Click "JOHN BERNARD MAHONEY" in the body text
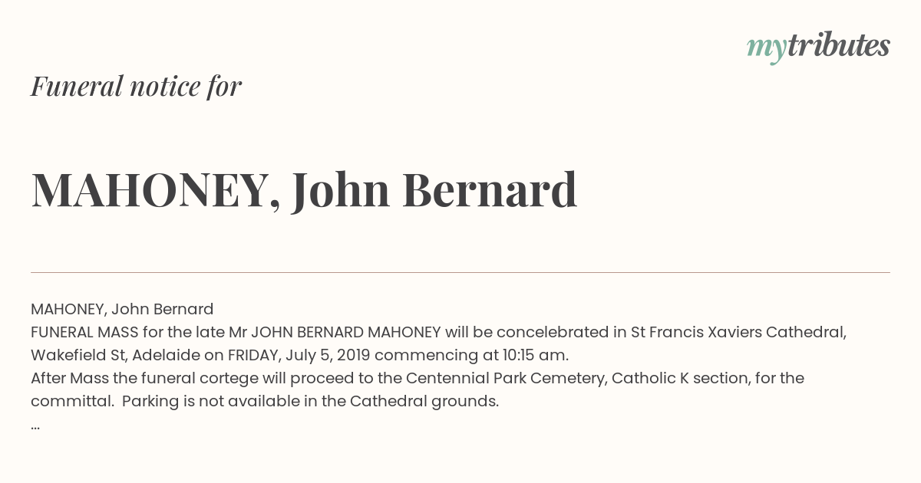The width and height of the screenshot is (921, 483). pos(346,332)
